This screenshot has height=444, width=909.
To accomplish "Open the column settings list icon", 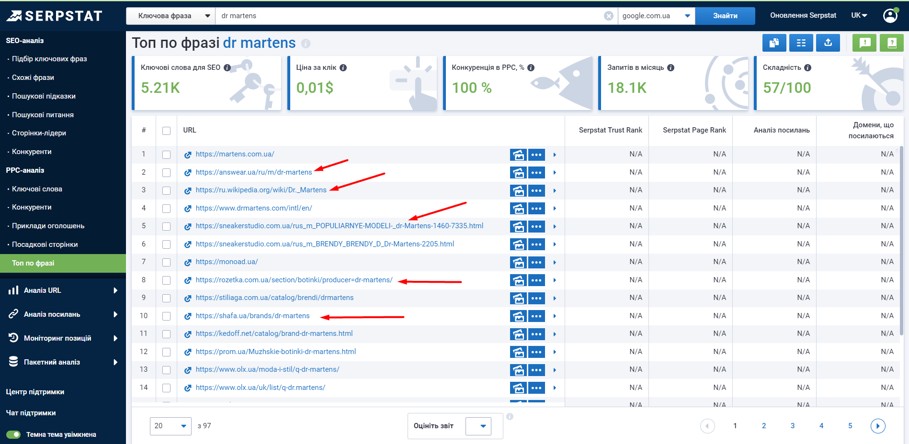I will coord(801,43).
